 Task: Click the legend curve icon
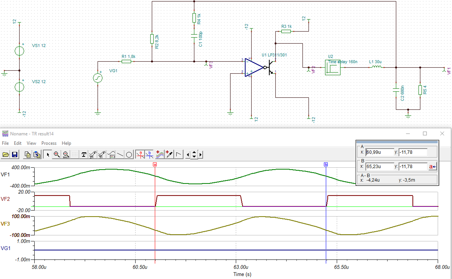111,154
